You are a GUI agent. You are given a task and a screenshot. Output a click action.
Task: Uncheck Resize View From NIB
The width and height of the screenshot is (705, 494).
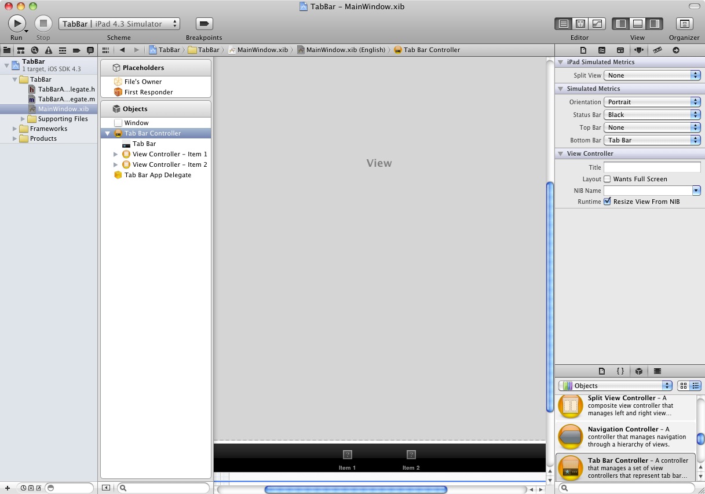pyautogui.click(x=607, y=202)
